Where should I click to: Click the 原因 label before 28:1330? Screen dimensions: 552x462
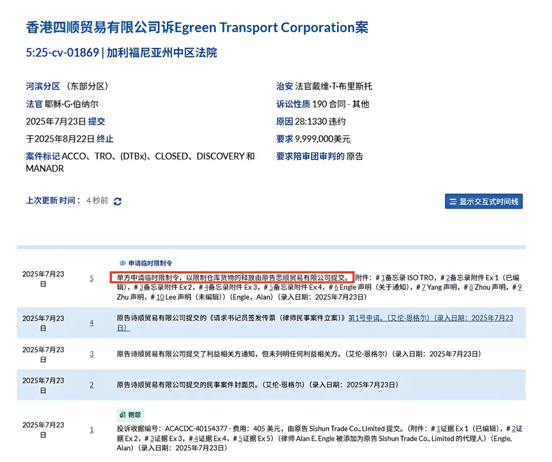[284, 121]
